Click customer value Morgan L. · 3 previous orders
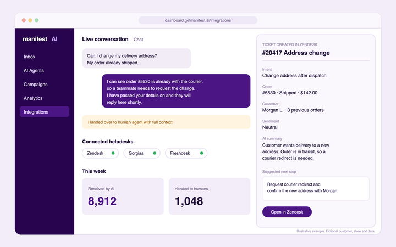Image resolution: width=396 pixels, height=247 pixels. [293, 110]
